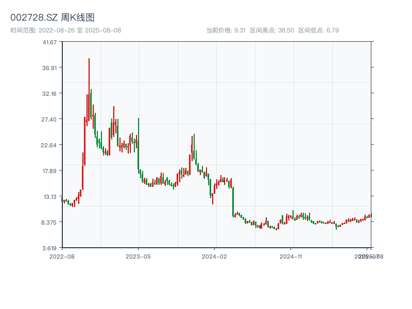The image size is (412, 309).
Task: Click the 27.40 price gridline label
Action: click(x=50, y=120)
